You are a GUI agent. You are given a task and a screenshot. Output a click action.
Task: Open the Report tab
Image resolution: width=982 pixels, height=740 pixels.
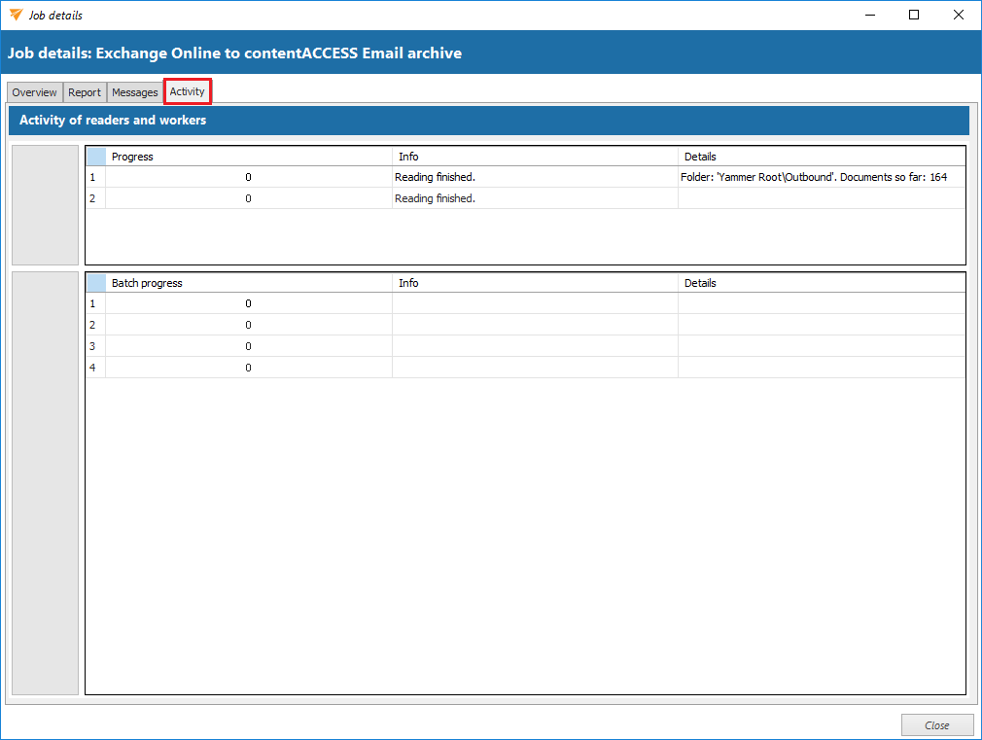[85, 92]
